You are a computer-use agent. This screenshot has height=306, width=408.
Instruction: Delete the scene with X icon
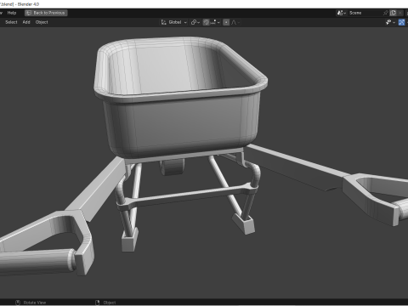pyautogui.click(x=399, y=13)
